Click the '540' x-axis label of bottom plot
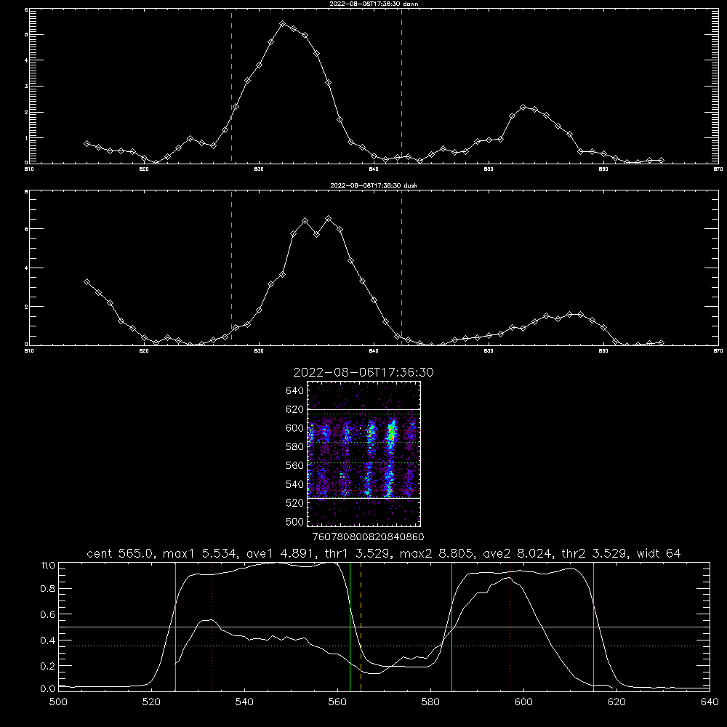The height and width of the screenshot is (727, 727). tap(244, 702)
